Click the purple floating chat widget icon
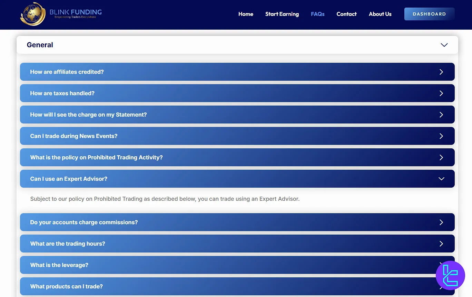This screenshot has height=297, width=472. pyautogui.click(x=450, y=275)
